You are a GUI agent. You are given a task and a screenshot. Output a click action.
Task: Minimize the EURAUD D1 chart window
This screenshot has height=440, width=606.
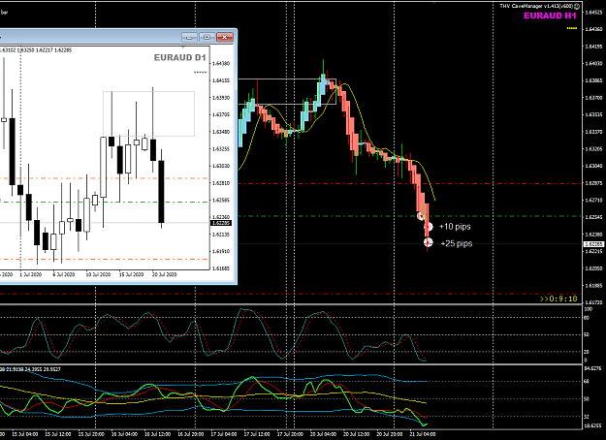click(189, 37)
